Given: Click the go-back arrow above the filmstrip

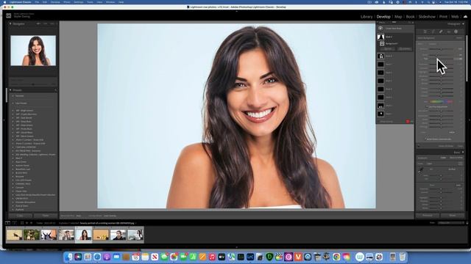Looking at the screenshot, I should 26,223.
